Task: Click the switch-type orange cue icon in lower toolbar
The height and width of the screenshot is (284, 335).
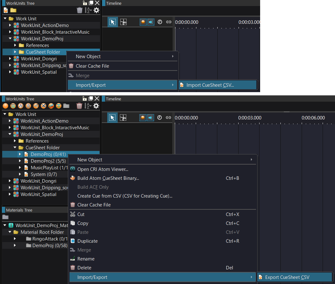Action: coord(36,106)
